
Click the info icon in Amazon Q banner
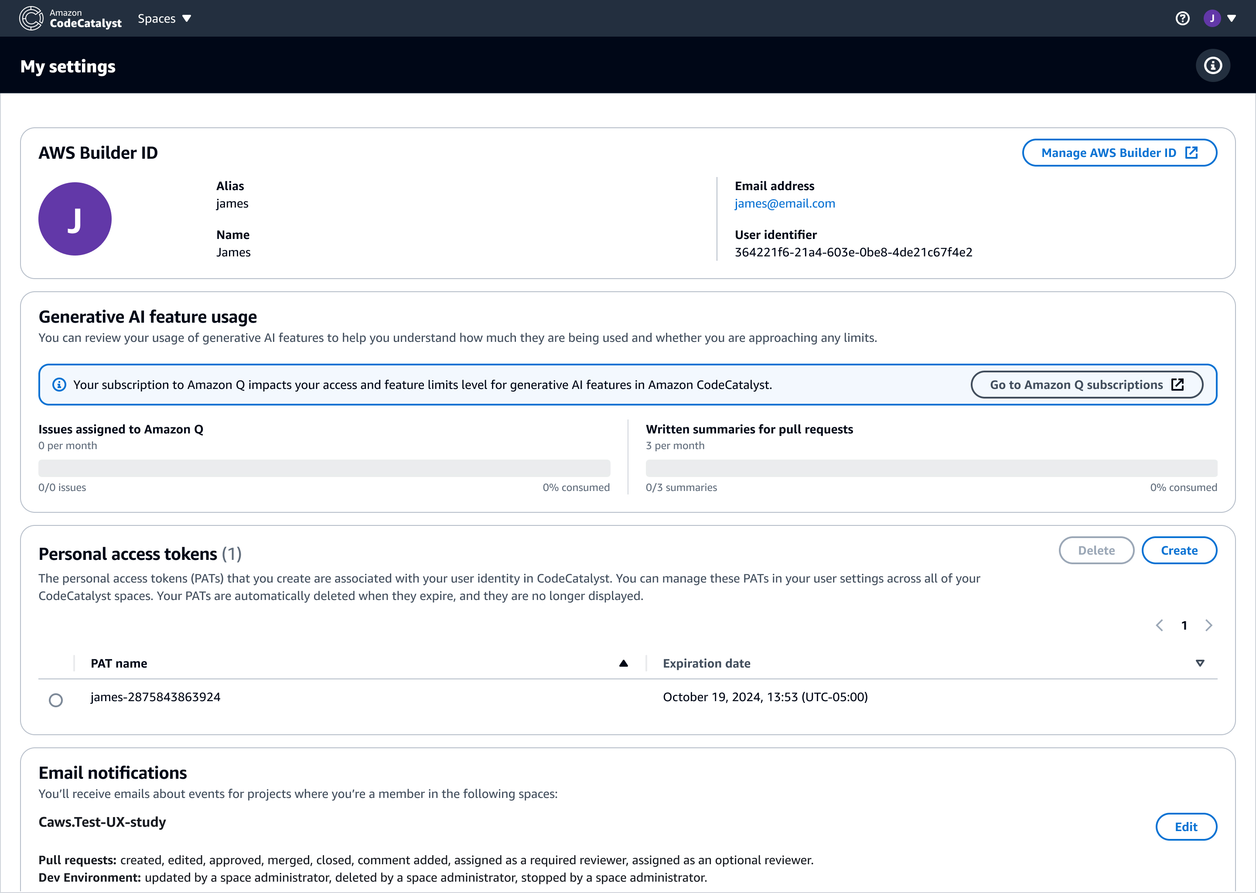click(x=59, y=384)
